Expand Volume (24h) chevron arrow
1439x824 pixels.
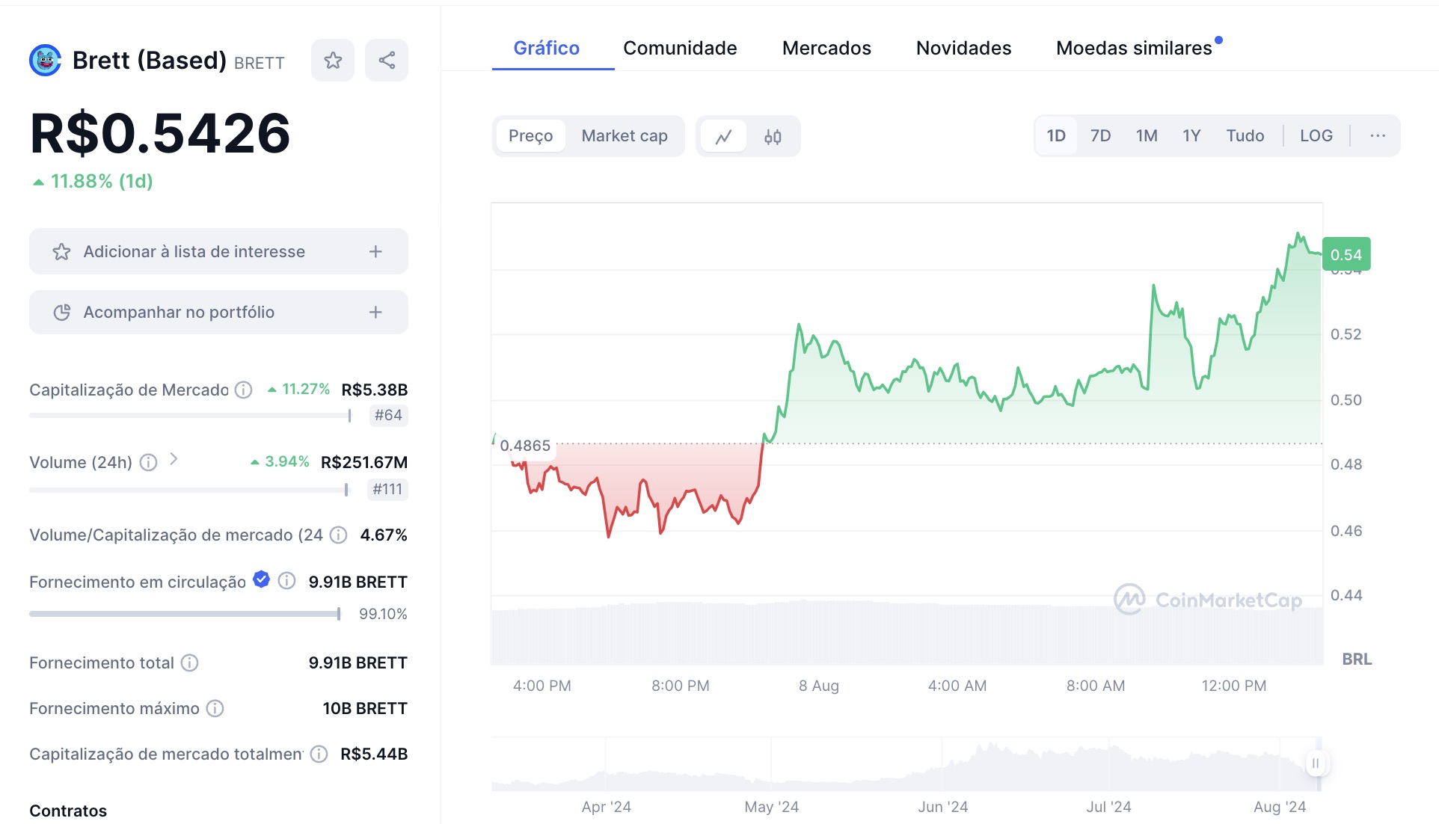point(174,459)
